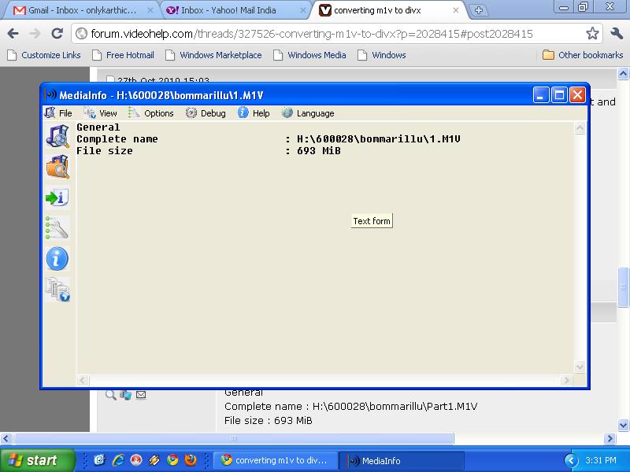The image size is (630, 472).
Task: Click the 693 MiB file size value in MediaInfo
Action: 319,151
